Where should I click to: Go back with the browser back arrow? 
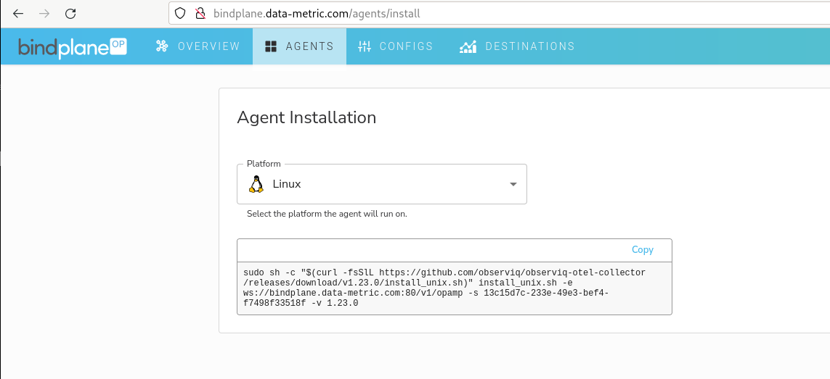(x=19, y=14)
